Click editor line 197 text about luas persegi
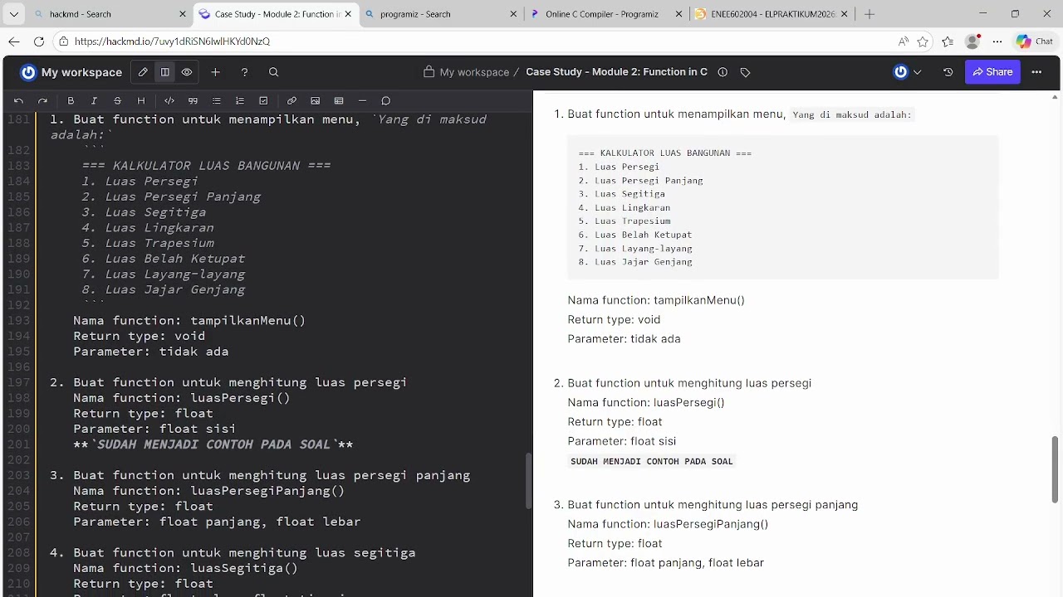This screenshot has width=1063, height=597. click(240, 382)
